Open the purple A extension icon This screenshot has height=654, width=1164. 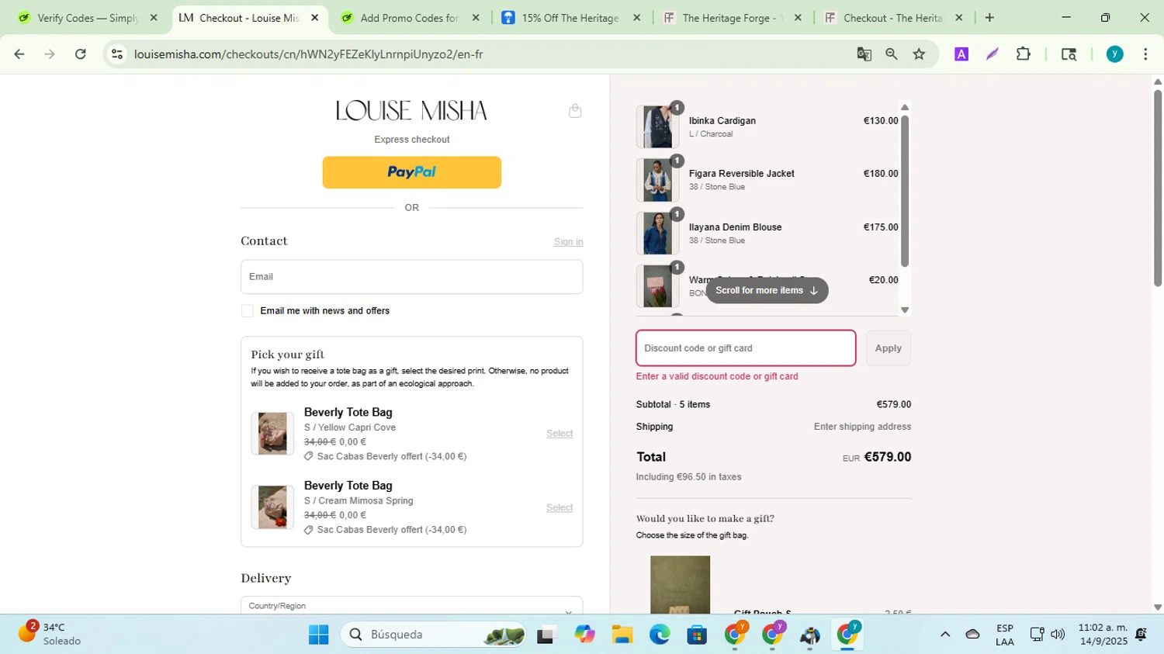pyautogui.click(x=961, y=54)
